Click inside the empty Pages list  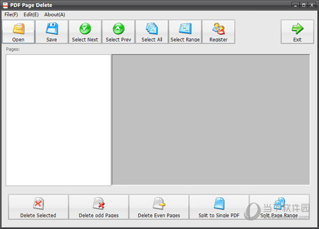59,120
